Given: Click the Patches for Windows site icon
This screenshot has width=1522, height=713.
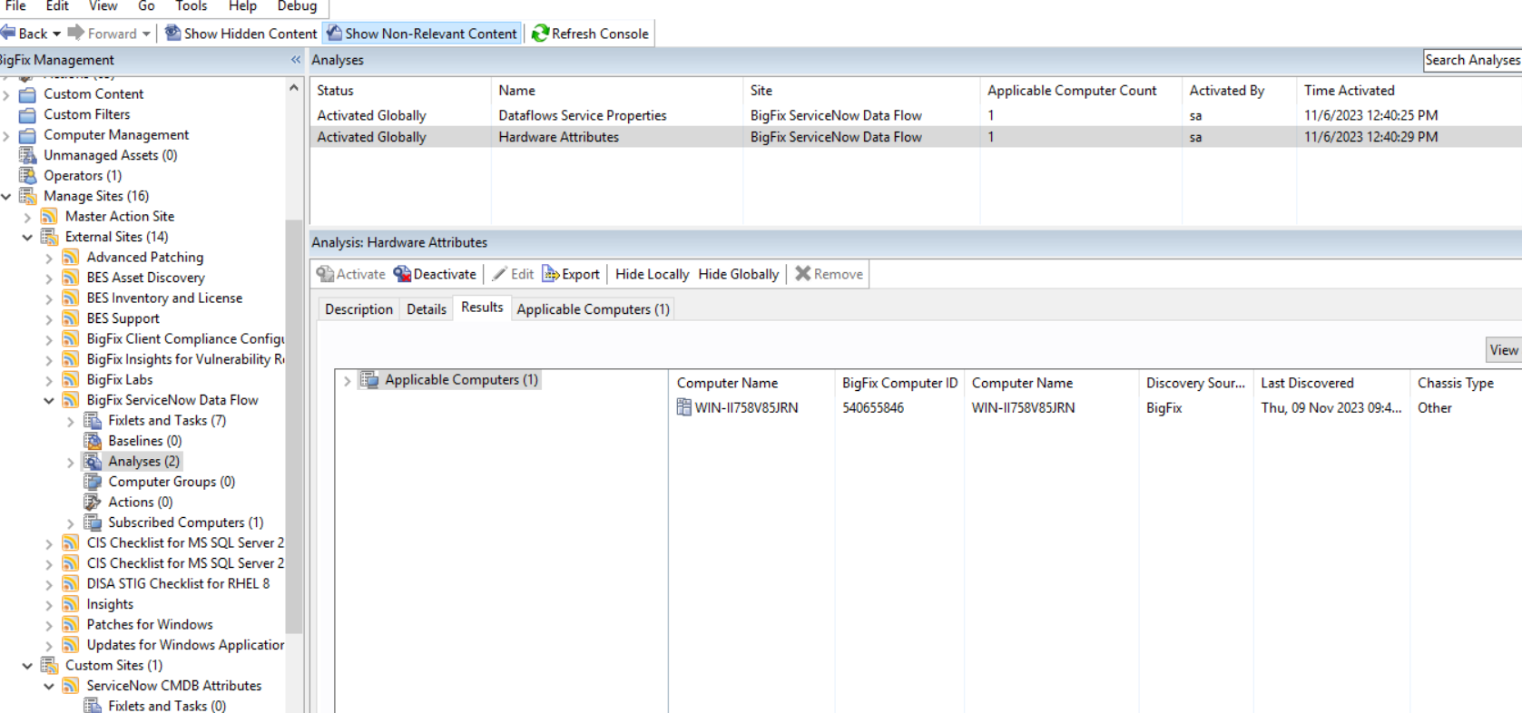Looking at the screenshot, I should pos(71,625).
